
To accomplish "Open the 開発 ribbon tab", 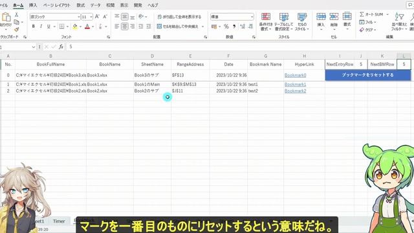I will (x=138, y=5).
